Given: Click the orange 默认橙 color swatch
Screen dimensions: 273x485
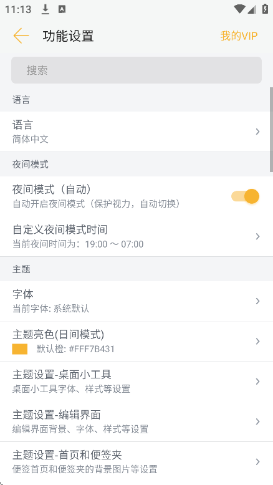Looking at the screenshot, I should pyautogui.click(x=20, y=349).
